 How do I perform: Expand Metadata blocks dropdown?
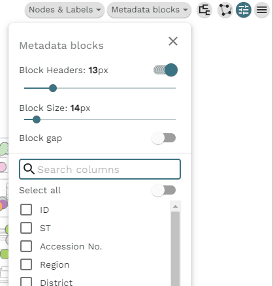(x=150, y=10)
